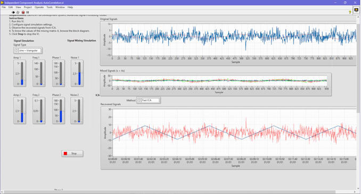The height and width of the screenshot is (194, 362).
Task: Open the Help menu
Action: coord(70,7)
